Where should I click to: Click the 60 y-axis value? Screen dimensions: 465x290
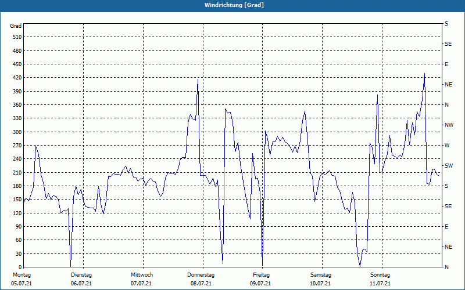click(19, 240)
